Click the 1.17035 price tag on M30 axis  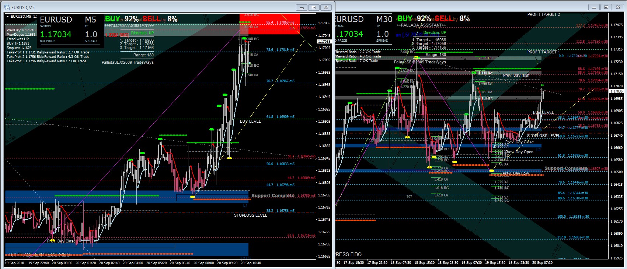616,91
